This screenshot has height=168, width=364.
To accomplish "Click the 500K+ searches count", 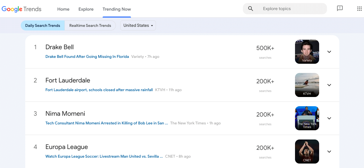I will [265, 48].
